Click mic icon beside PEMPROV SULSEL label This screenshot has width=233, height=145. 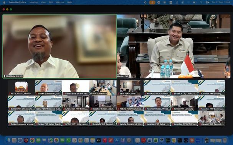5,76
